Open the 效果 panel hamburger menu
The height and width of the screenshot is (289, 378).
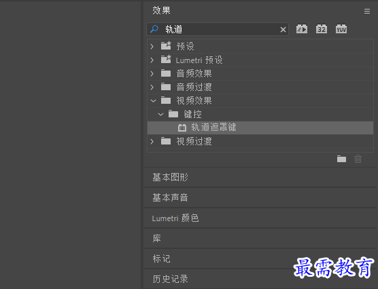(367, 11)
